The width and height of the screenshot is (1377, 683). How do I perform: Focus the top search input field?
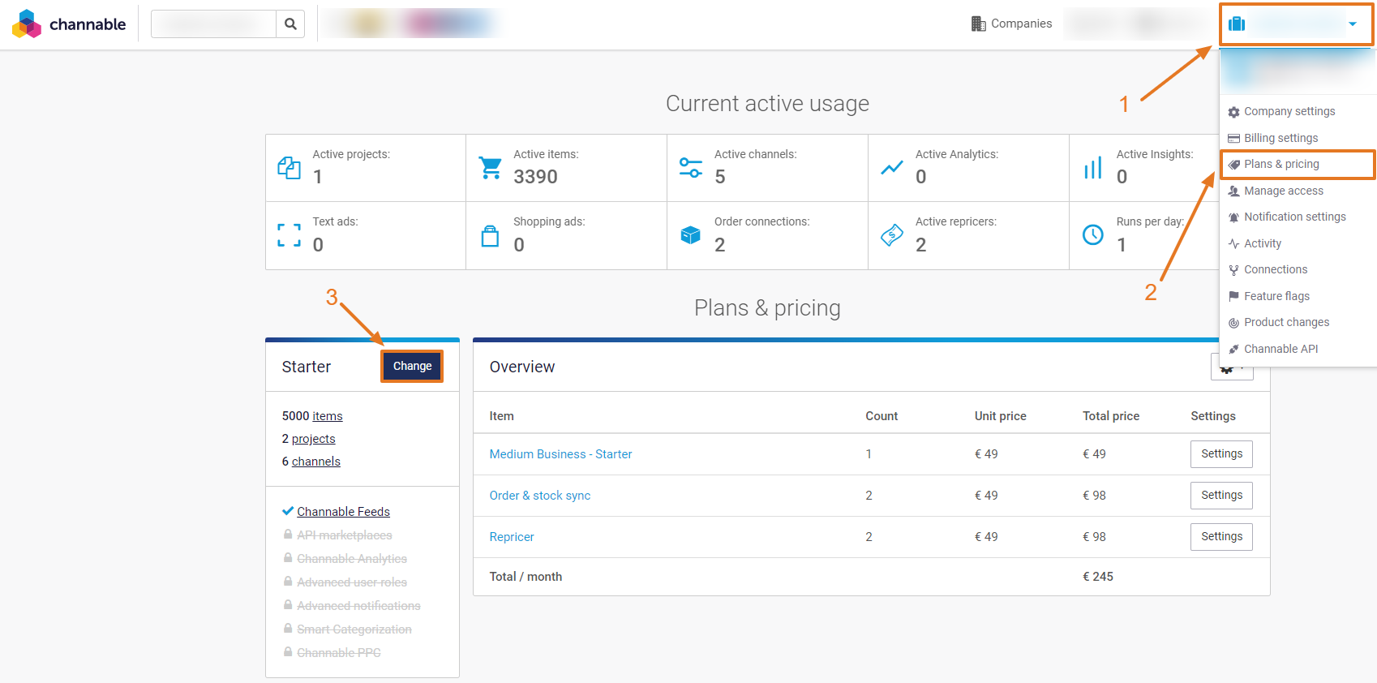(214, 24)
